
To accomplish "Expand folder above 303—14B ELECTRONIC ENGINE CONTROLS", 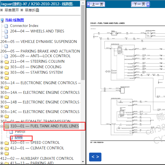I will 2,97.
